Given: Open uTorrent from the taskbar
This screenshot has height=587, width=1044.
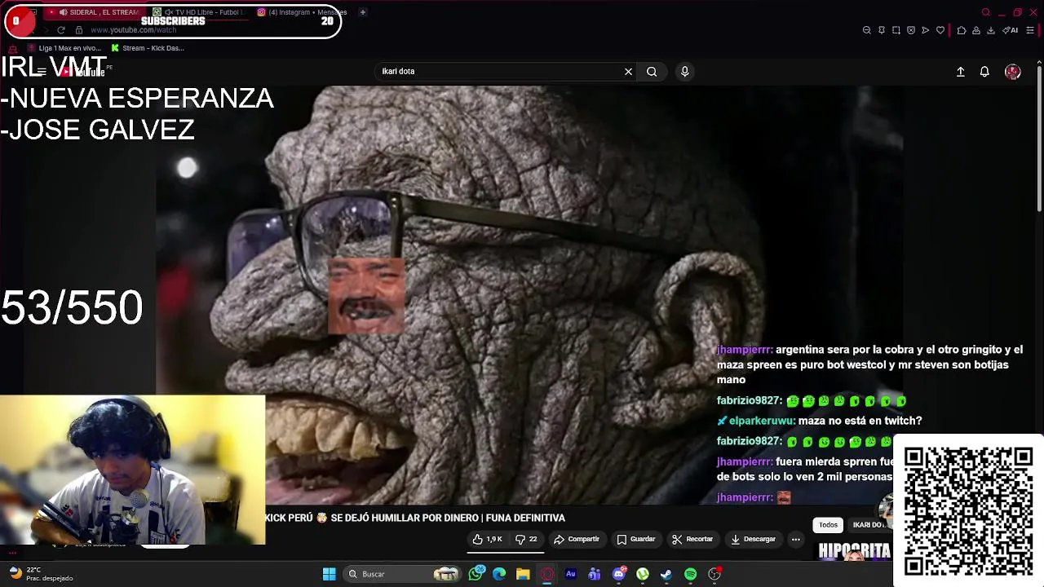Looking at the screenshot, I should pyautogui.click(x=643, y=574).
